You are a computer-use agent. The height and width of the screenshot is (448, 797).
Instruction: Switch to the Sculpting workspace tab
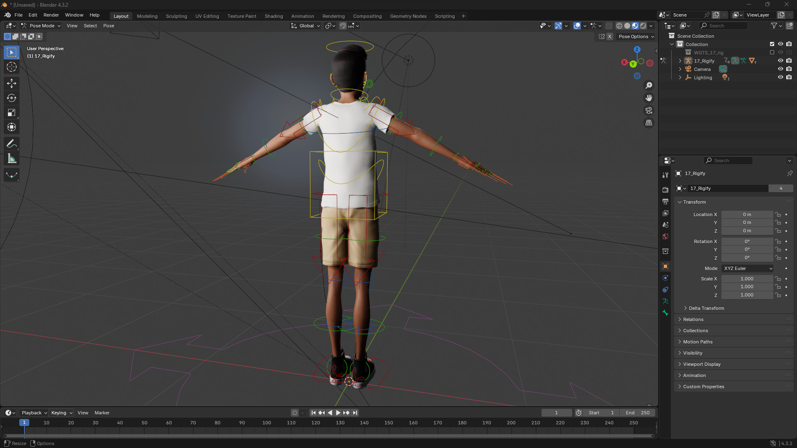[176, 16]
